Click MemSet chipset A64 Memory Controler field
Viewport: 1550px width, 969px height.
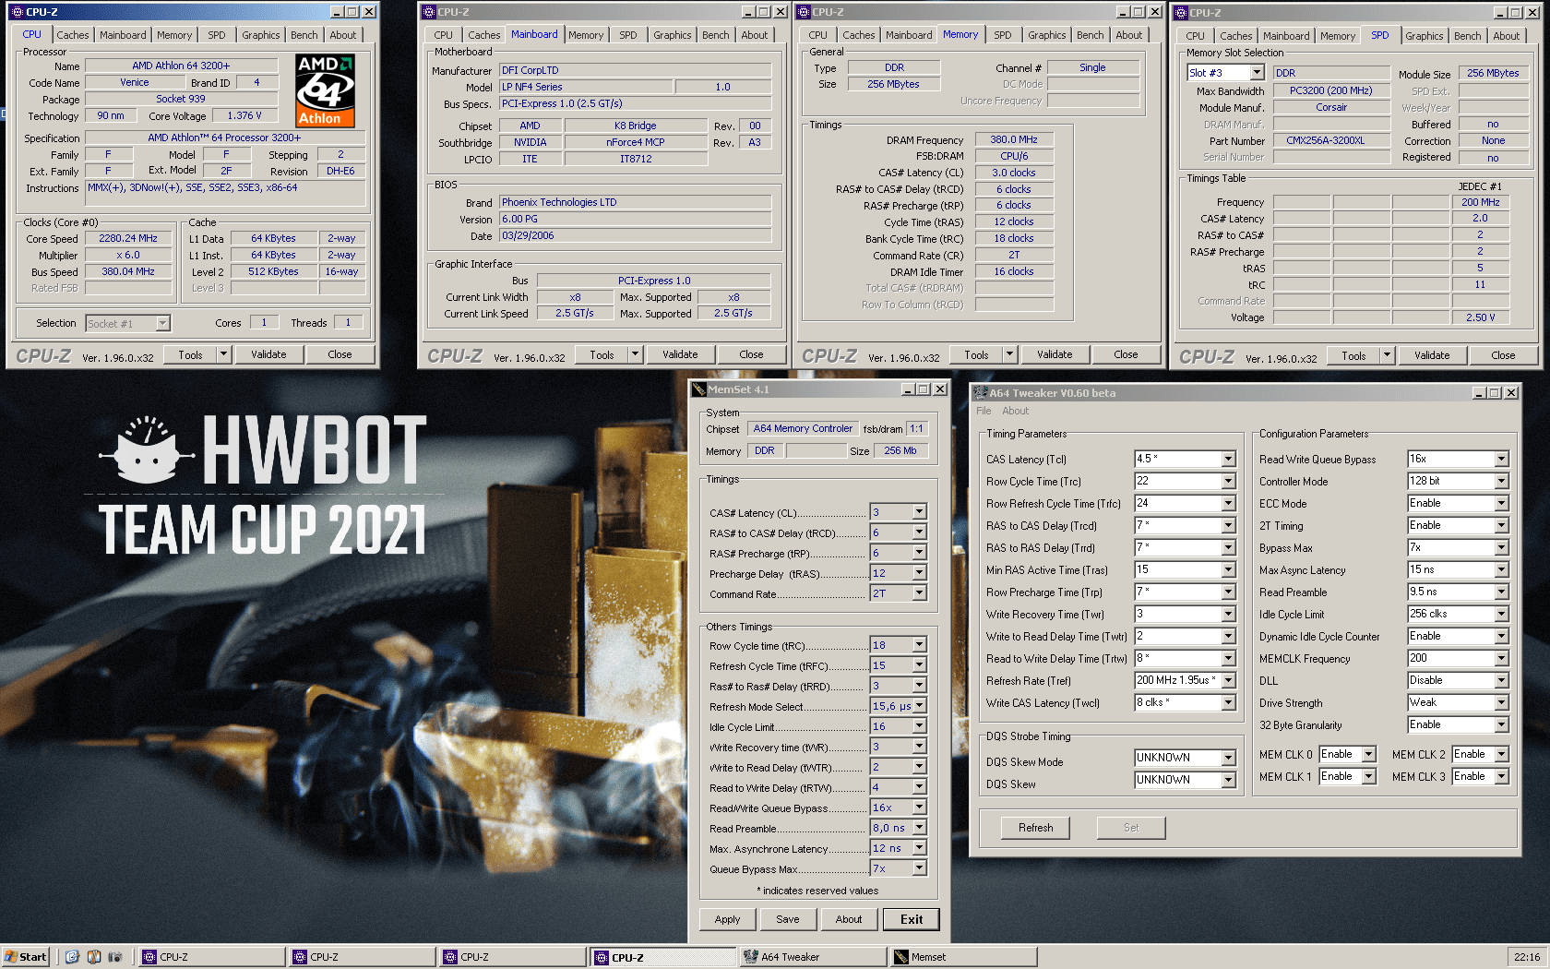pos(803,428)
